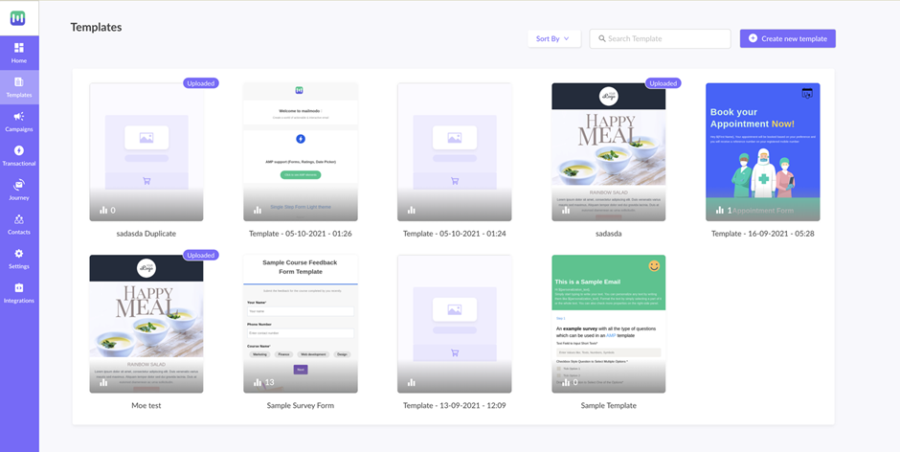The image size is (900, 452).
Task: Open the Sort By dropdown
Action: [x=554, y=38]
